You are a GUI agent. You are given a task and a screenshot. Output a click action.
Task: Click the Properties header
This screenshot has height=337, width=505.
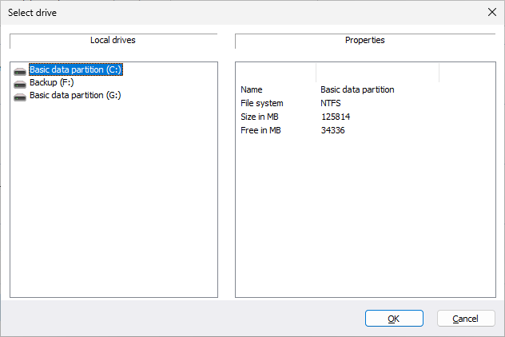[365, 40]
